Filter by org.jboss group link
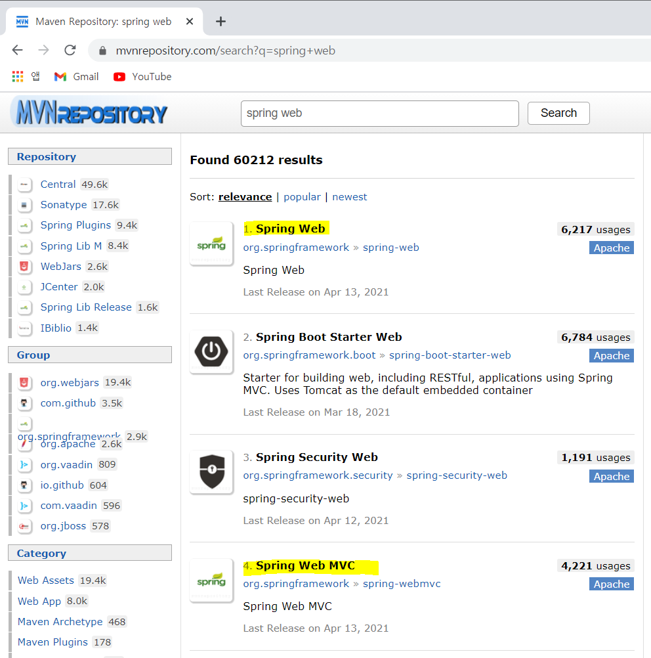The image size is (651, 658). point(63,526)
